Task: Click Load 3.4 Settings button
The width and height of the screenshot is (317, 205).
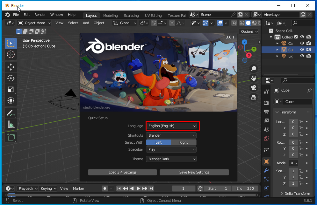Action: tap(123, 172)
